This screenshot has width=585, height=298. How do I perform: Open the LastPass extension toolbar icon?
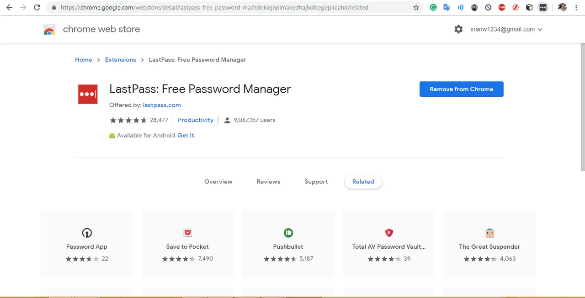[543, 7]
